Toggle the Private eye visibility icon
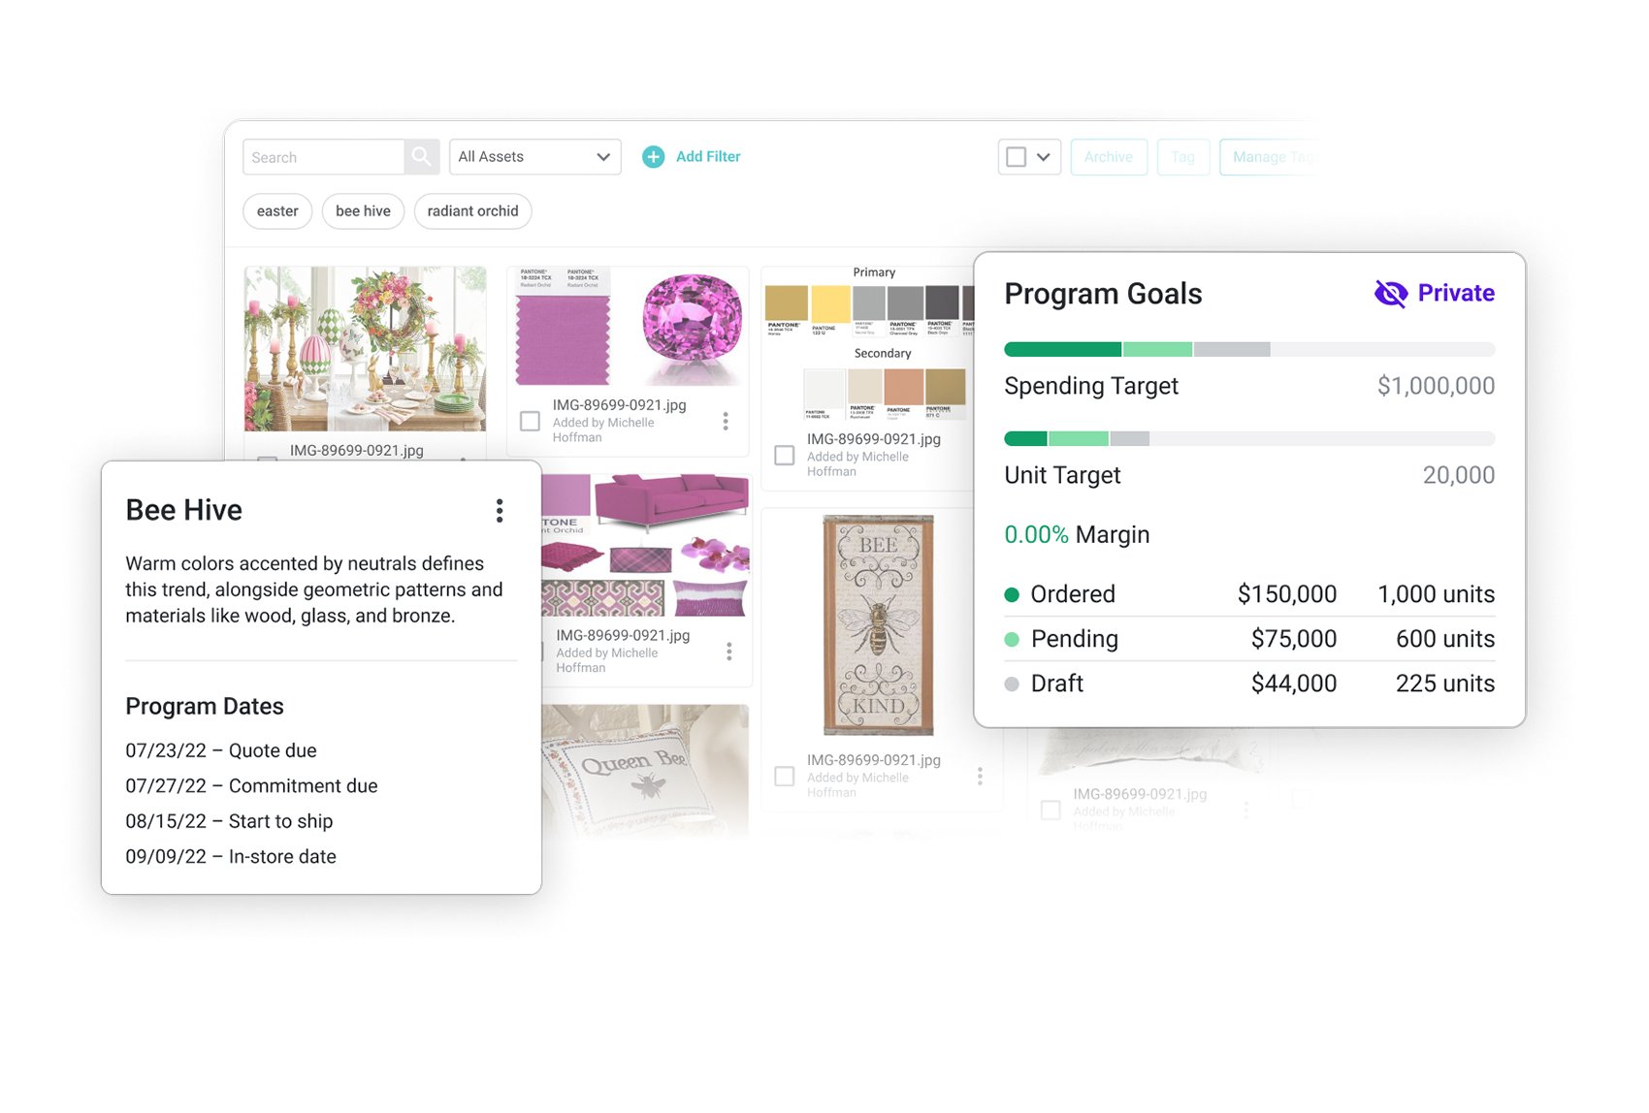The width and height of the screenshot is (1649, 1113). [x=1391, y=294]
